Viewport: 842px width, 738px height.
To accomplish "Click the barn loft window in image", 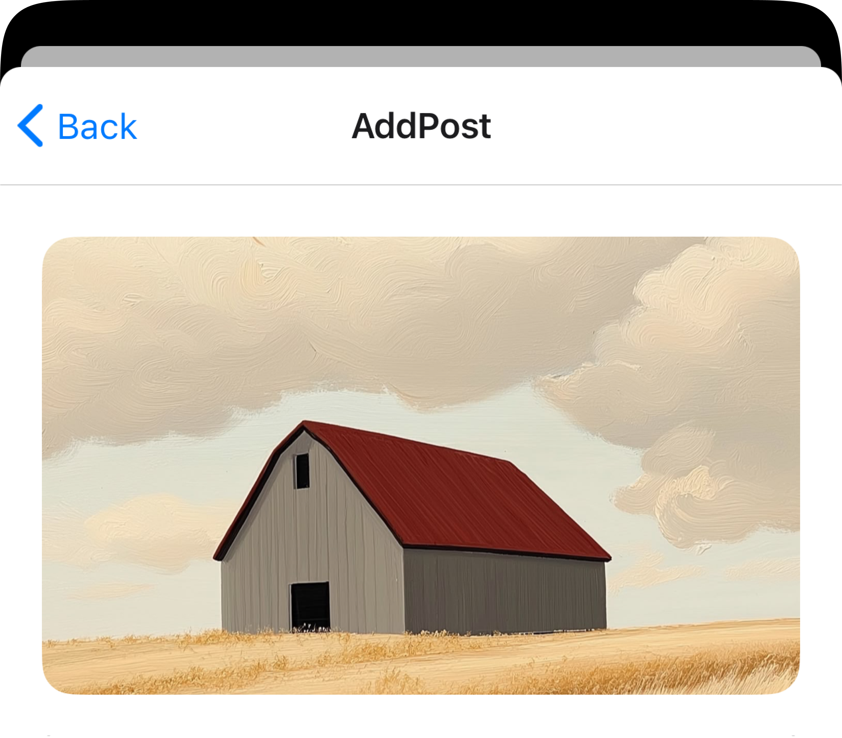I will click(x=302, y=471).
